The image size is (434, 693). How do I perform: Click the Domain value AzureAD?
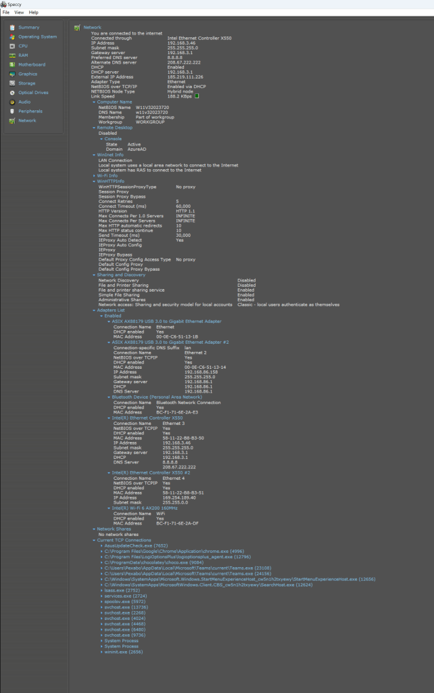[137, 150]
